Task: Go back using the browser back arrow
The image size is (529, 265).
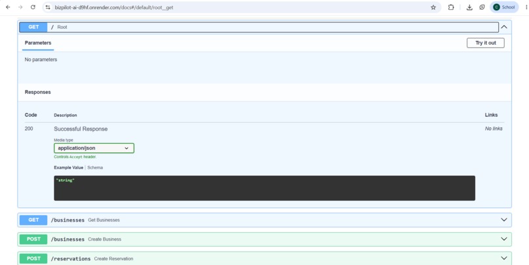Action: click(x=8, y=7)
